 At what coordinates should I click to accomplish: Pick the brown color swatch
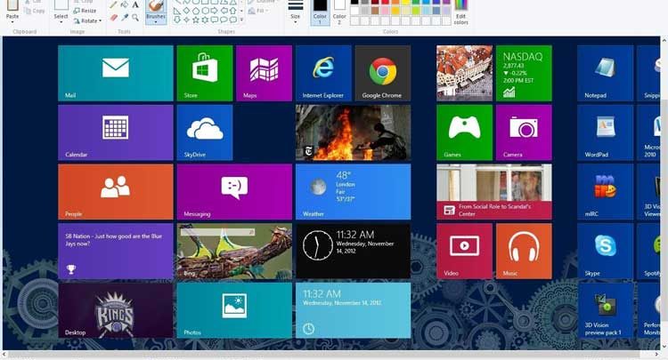(375, 11)
